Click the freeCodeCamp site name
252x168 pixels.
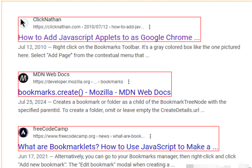[50, 129]
